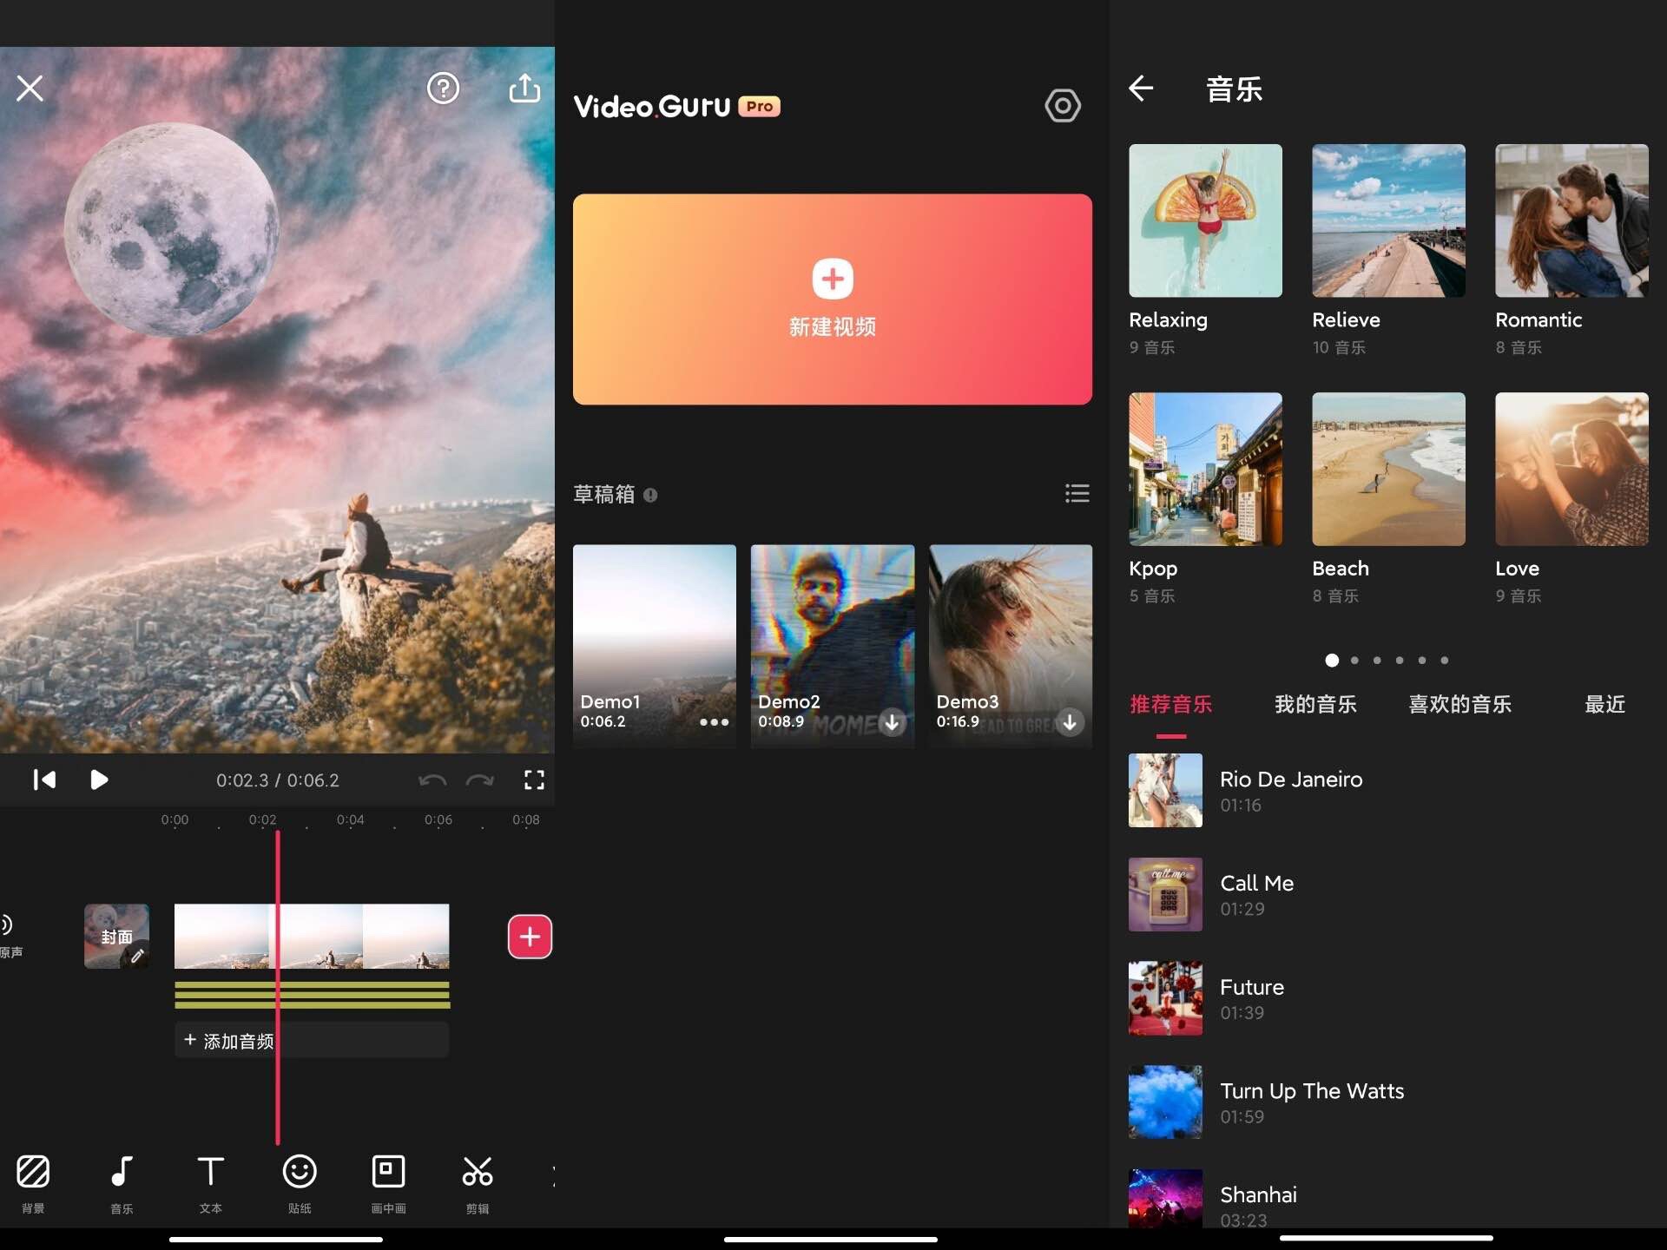Image resolution: width=1667 pixels, height=1250 pixels.
Task: Click the Demo2 draft thumbnail
Action: click(x=831, y=640)
